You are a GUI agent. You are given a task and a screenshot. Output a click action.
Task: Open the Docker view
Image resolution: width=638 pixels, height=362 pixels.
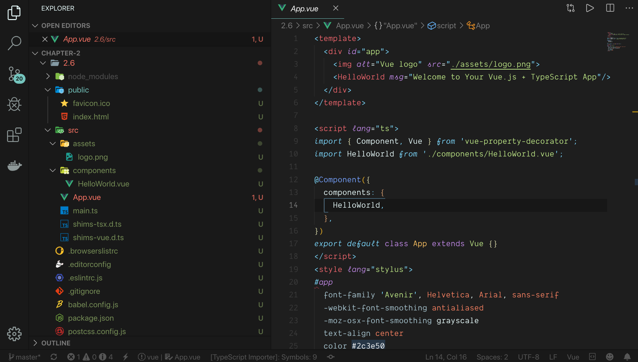point(14,165)
